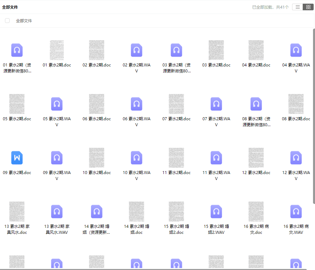Open the 01 素水2期.doc document thumbnail
315x270 pixels.
tap(57, 50)
